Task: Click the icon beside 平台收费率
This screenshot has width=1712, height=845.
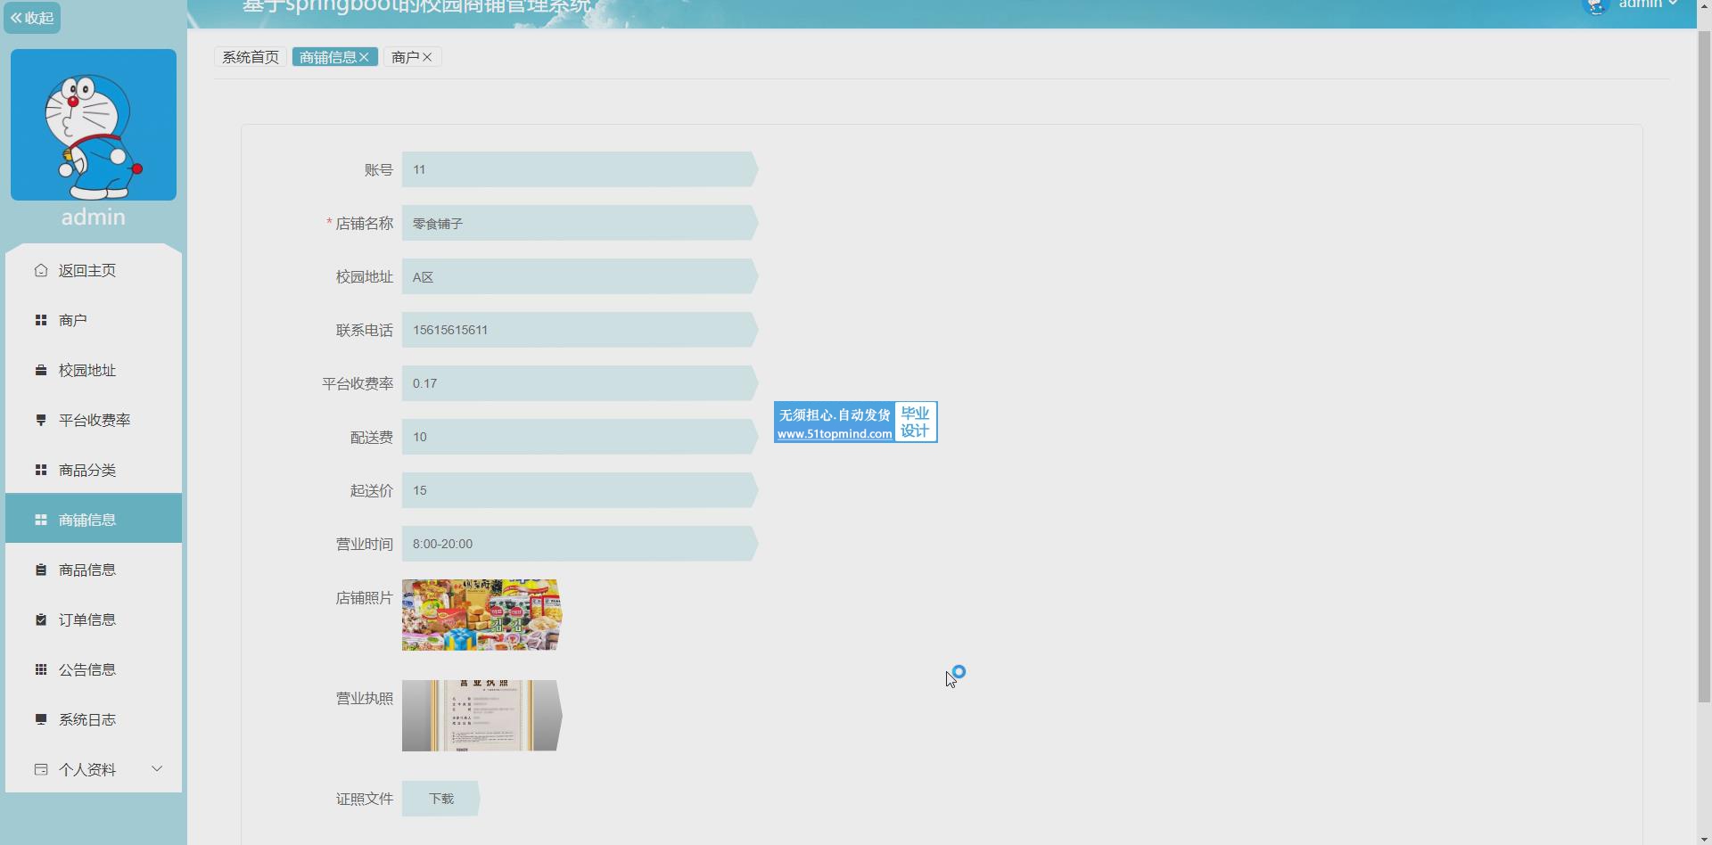Action: [41, 420]
